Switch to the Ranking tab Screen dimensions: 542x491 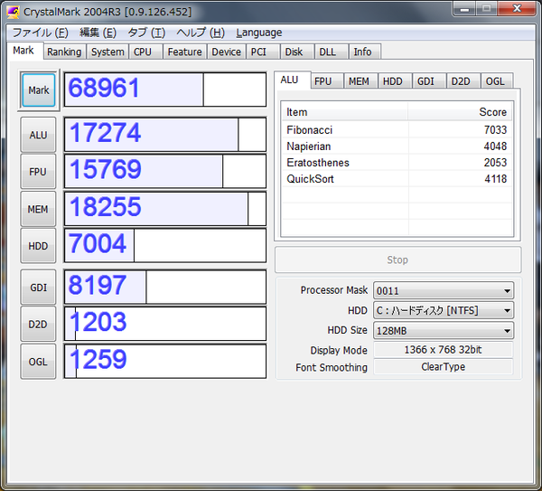pyautogui.click(x=64, y=52)
